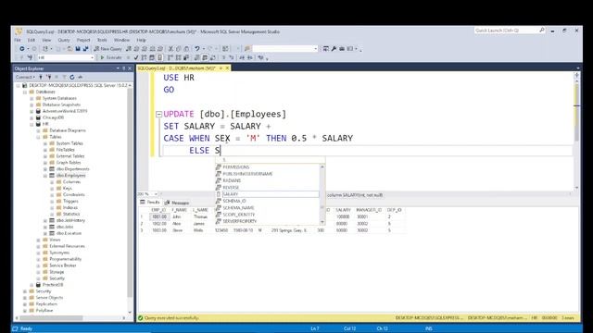Open the File menu
The image size is (593, 333).
(x=18, y=40)
